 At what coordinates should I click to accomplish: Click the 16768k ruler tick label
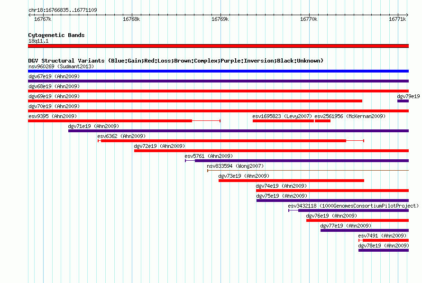[x=131, y=19]
